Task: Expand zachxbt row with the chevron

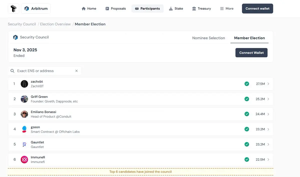Action: (268, 84)
